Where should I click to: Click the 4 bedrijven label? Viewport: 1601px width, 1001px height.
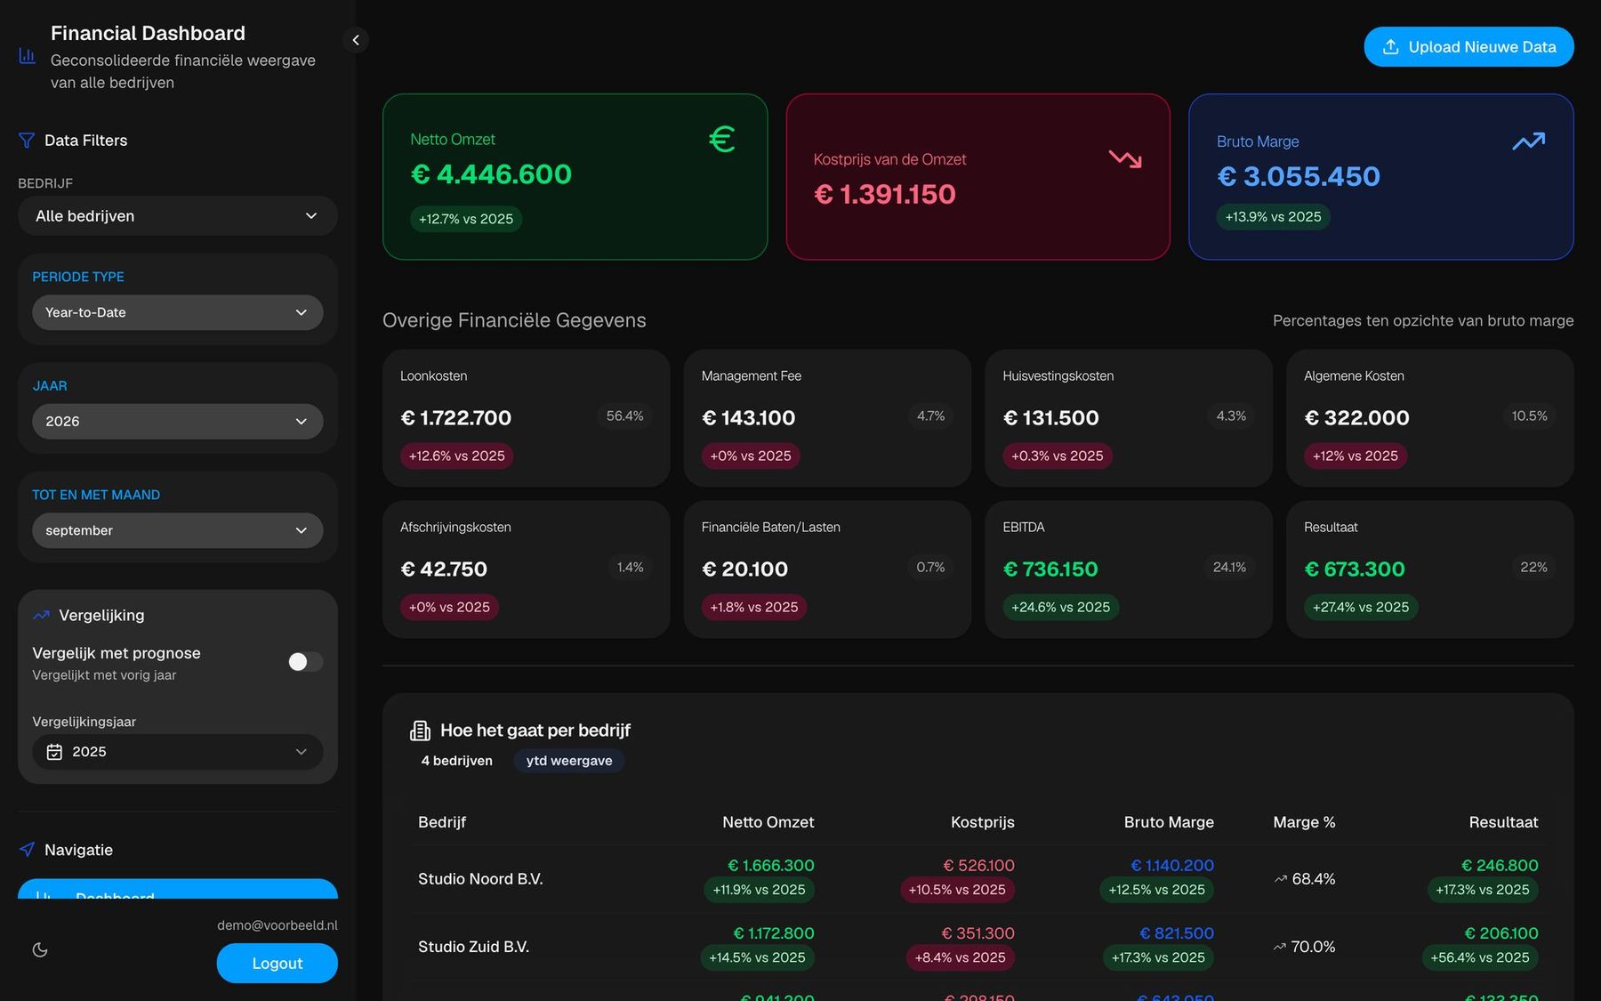click(457, 761)
